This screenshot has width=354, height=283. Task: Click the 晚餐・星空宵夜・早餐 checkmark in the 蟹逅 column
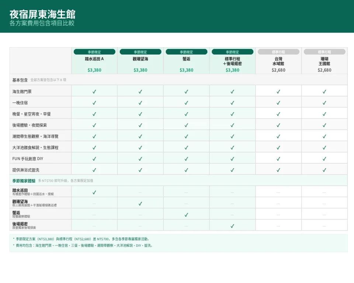(187, 114)
